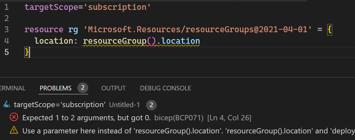Click the badge count on PROBLEMS tab
The image size is (355, 140).
[x=83, y=88]
